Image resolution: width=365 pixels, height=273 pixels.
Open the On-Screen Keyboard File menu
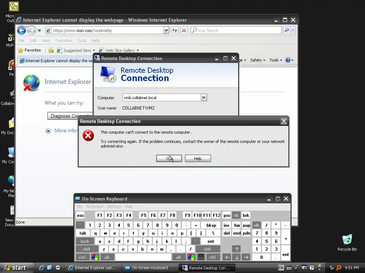[79, 207]
